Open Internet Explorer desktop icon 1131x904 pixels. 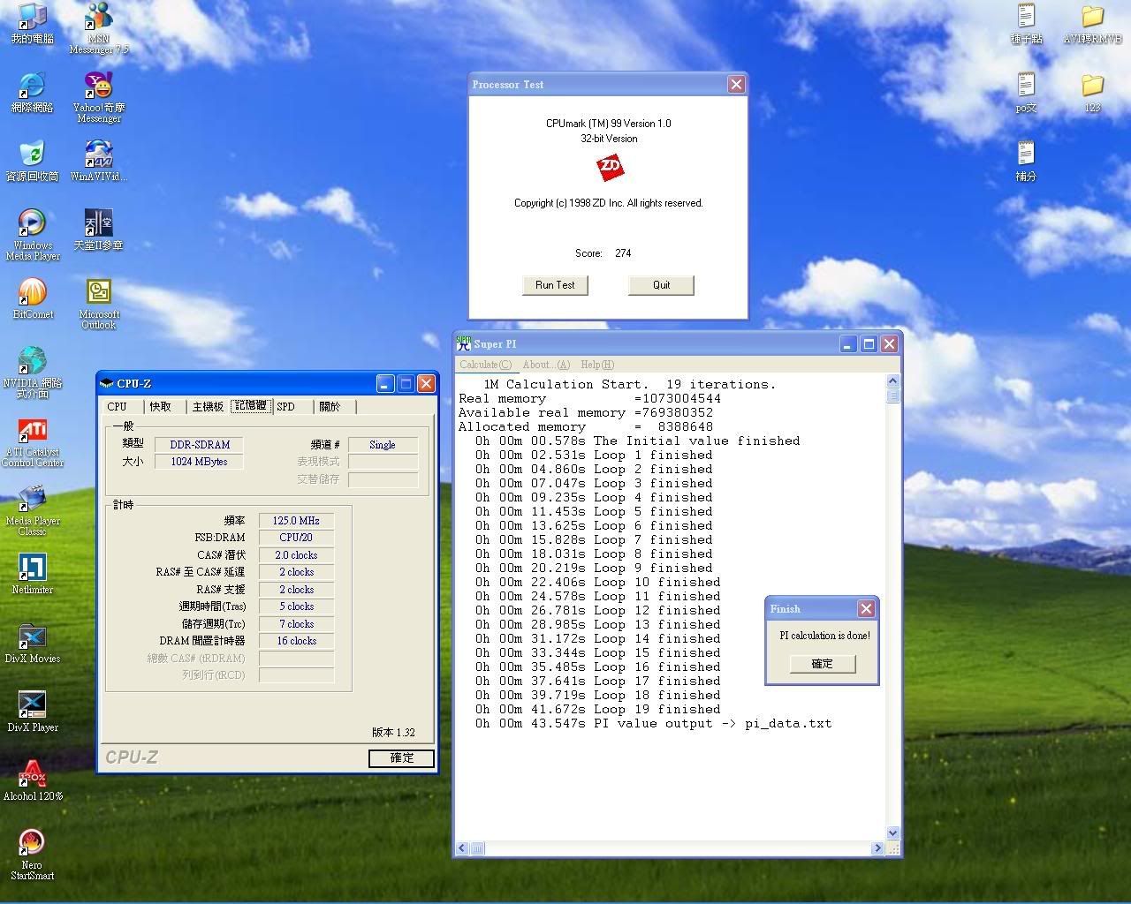coord(32,93)
